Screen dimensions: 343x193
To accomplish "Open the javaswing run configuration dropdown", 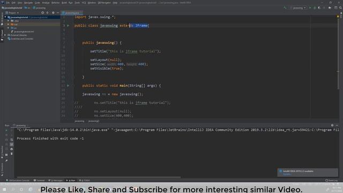I will (298, 8).
